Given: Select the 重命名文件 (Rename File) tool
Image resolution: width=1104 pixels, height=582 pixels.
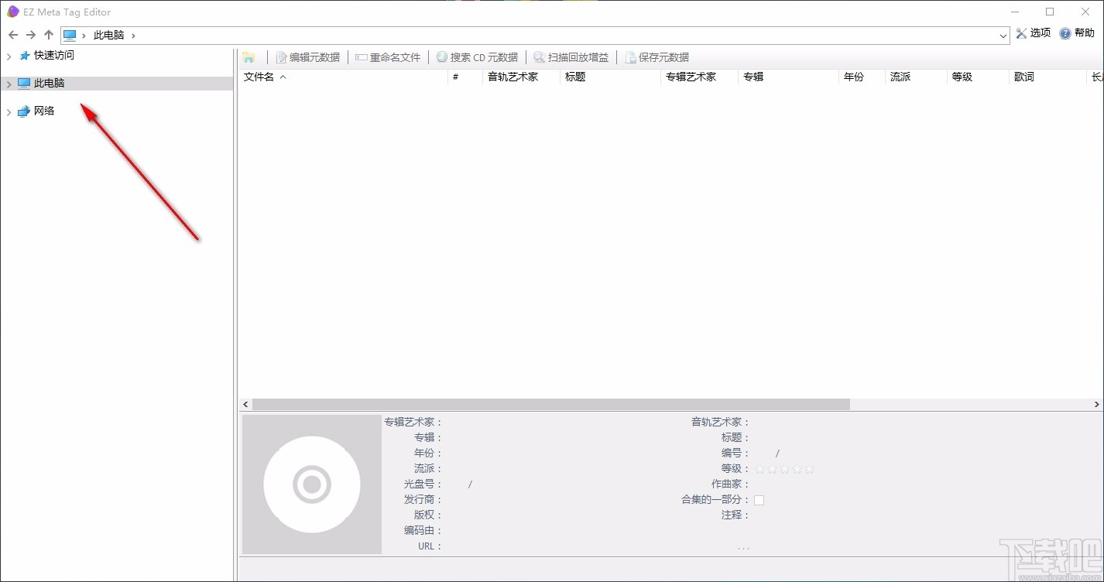Looking at the screenshot, I should (387, 56).
